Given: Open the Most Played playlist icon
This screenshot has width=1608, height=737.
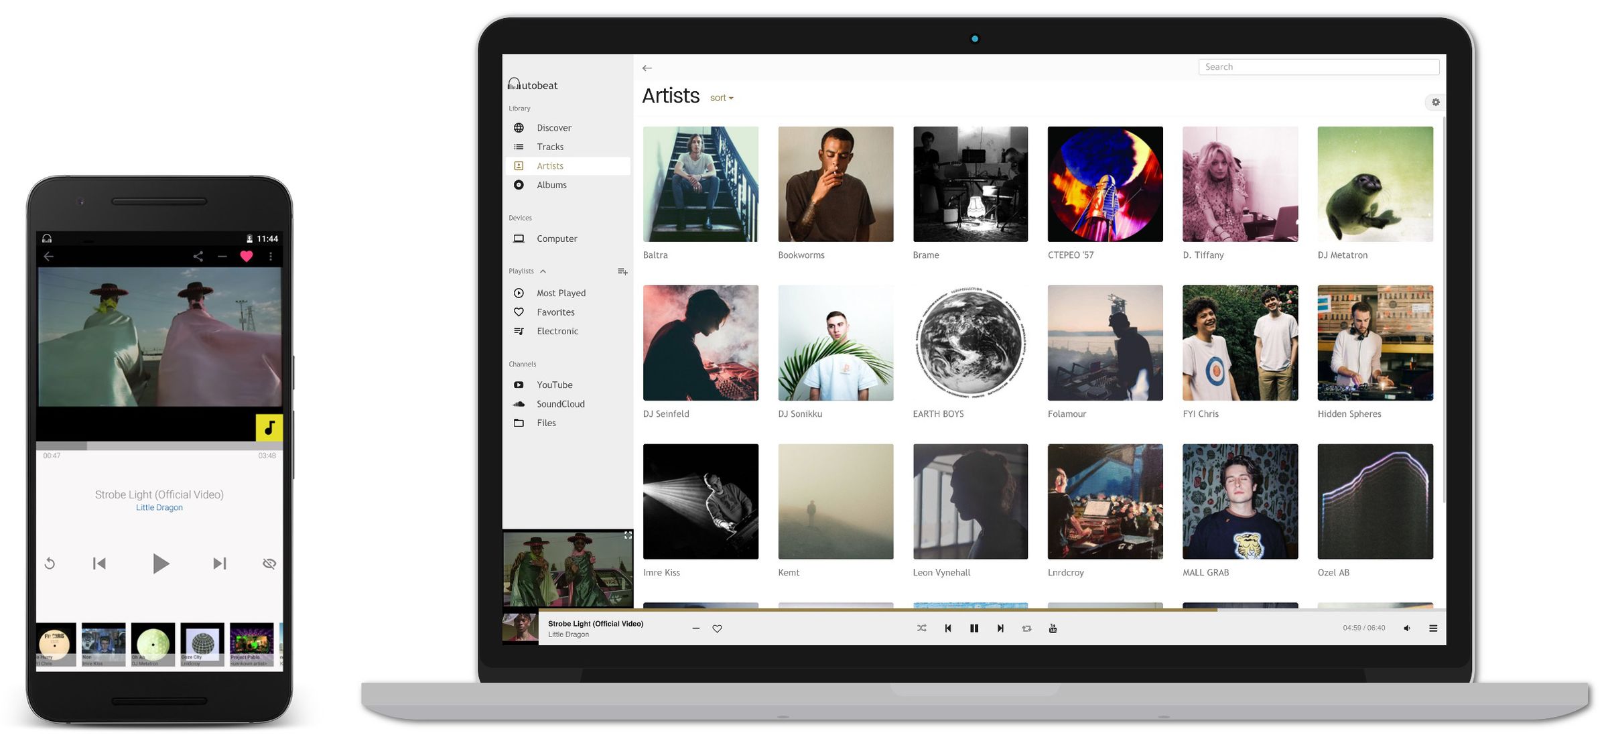Looking at the screenshot, I should pyautogui.click(x=519, y=293).
